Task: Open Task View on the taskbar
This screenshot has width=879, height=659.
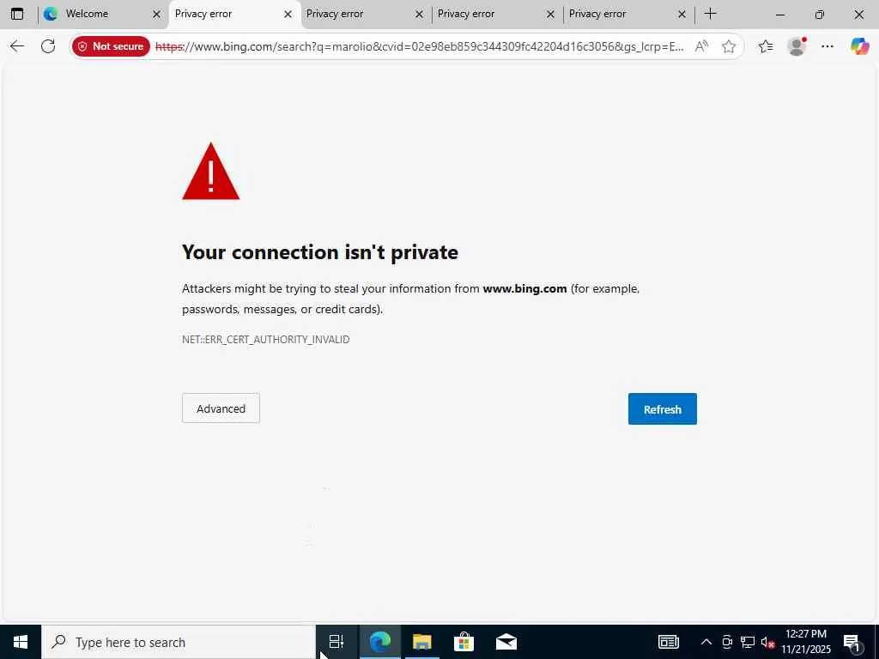Action: pyautogui.click(x=336, y=642)
